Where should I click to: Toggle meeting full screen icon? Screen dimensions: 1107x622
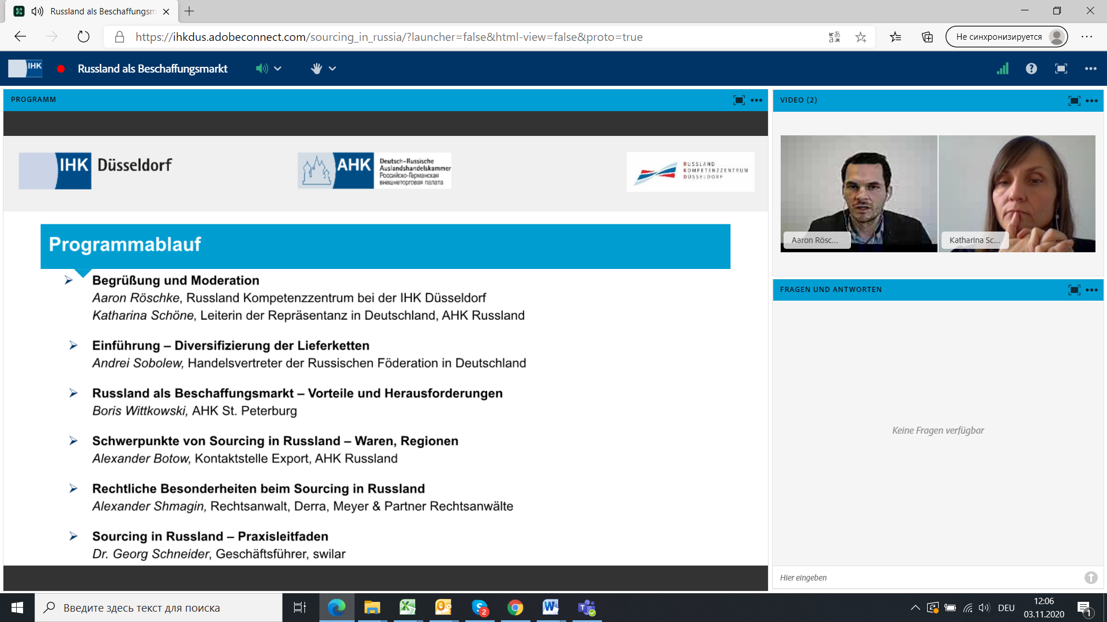point(1061,69)
